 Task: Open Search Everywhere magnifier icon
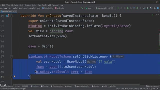pyautogui.click(x=154, y=8)
